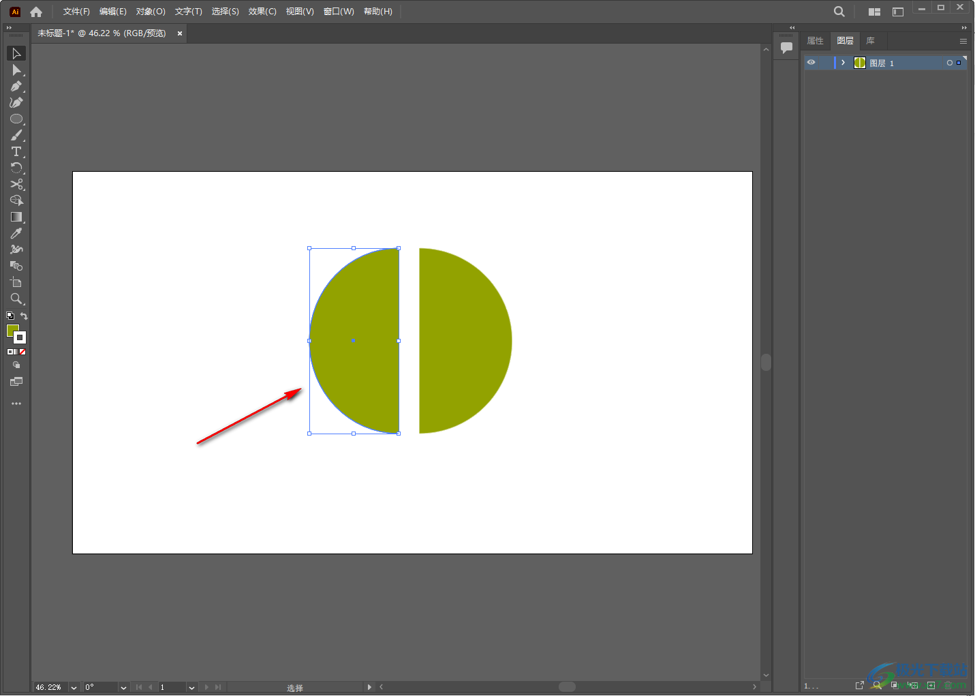The height and width of the screenshot is (696, 975).
Task: Select the Ellipse tool
Action: [x=16, y=119]
